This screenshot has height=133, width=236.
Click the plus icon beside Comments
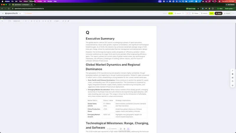point(107,129)
